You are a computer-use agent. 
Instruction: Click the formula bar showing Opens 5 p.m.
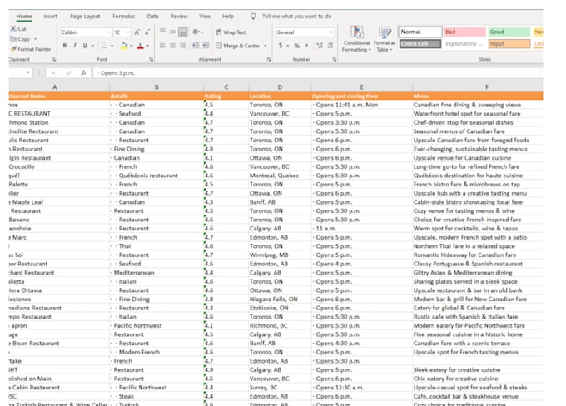[x=318, y=73]
